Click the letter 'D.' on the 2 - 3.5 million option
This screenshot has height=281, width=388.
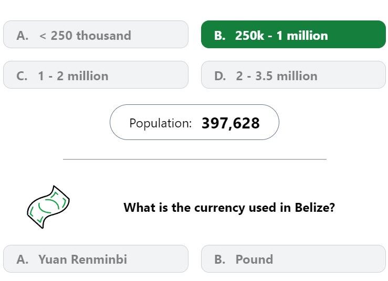220,76
